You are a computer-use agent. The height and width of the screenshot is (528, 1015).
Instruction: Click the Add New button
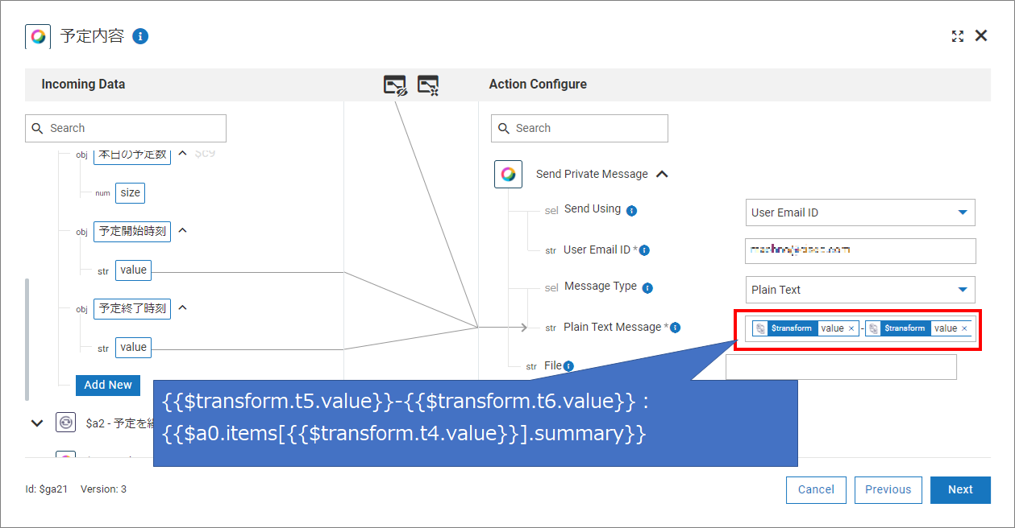point(108,385)
